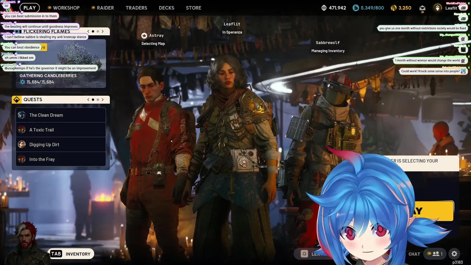This screenshot has height=265, width=471.
Task: Open the settings gear icon
Action: pyautogui.click(x=454, y=254)
